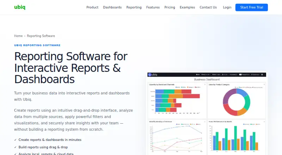The height and width of the screenshot is (155, 282).
Task: Click the Start Free Trial button
Action: [251, 7]
